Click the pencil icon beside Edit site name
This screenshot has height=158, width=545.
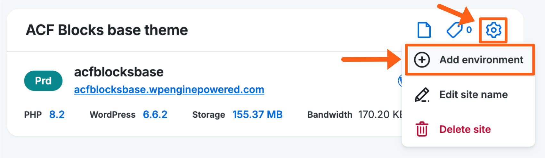[x=422, y=95]
